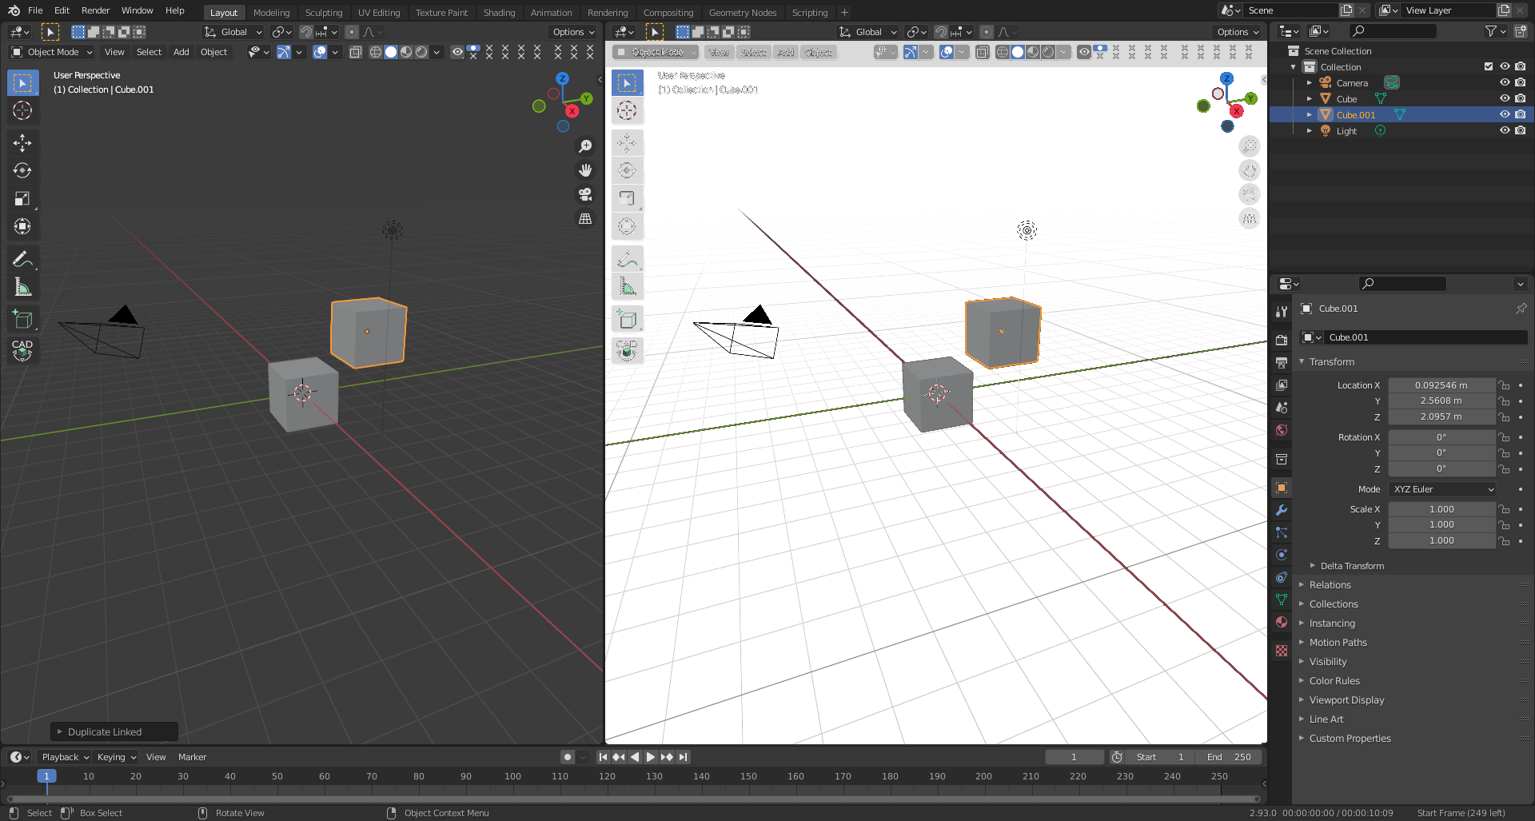Screen dimensions: 1535x821
Task: Toggle auto keying record button
Action: 568,757
